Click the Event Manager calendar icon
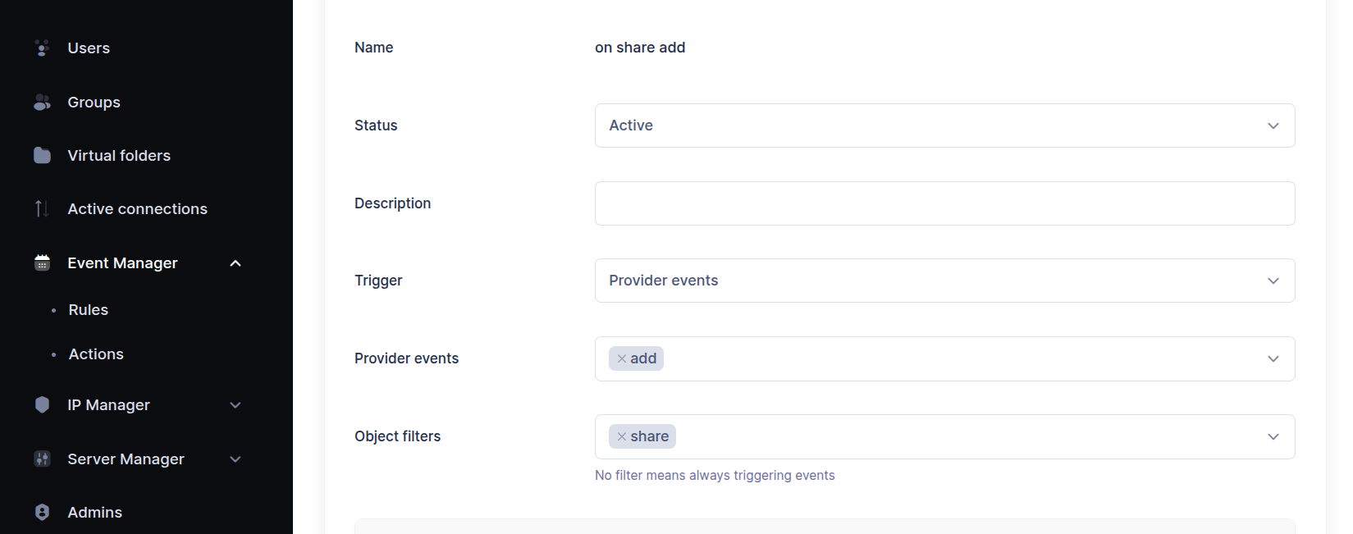1353x534 pixels. (42, 263)
